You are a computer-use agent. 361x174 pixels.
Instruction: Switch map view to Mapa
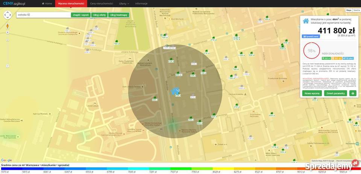pos(349,11)
